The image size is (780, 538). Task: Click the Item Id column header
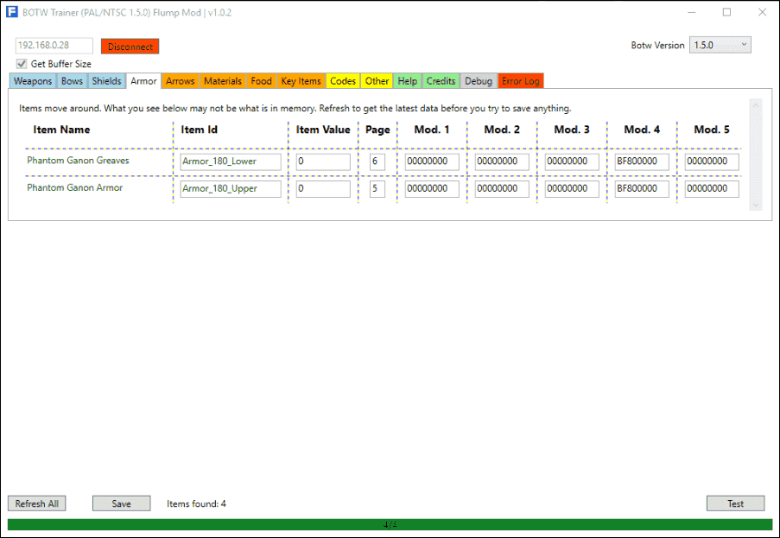pos(199,130)
